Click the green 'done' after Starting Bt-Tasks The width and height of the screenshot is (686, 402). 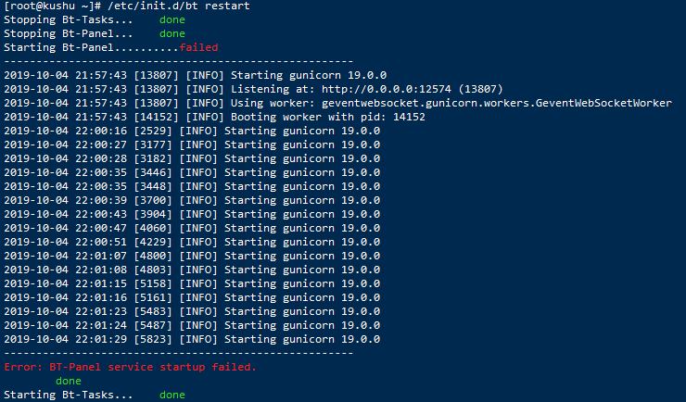pos(172,395)
